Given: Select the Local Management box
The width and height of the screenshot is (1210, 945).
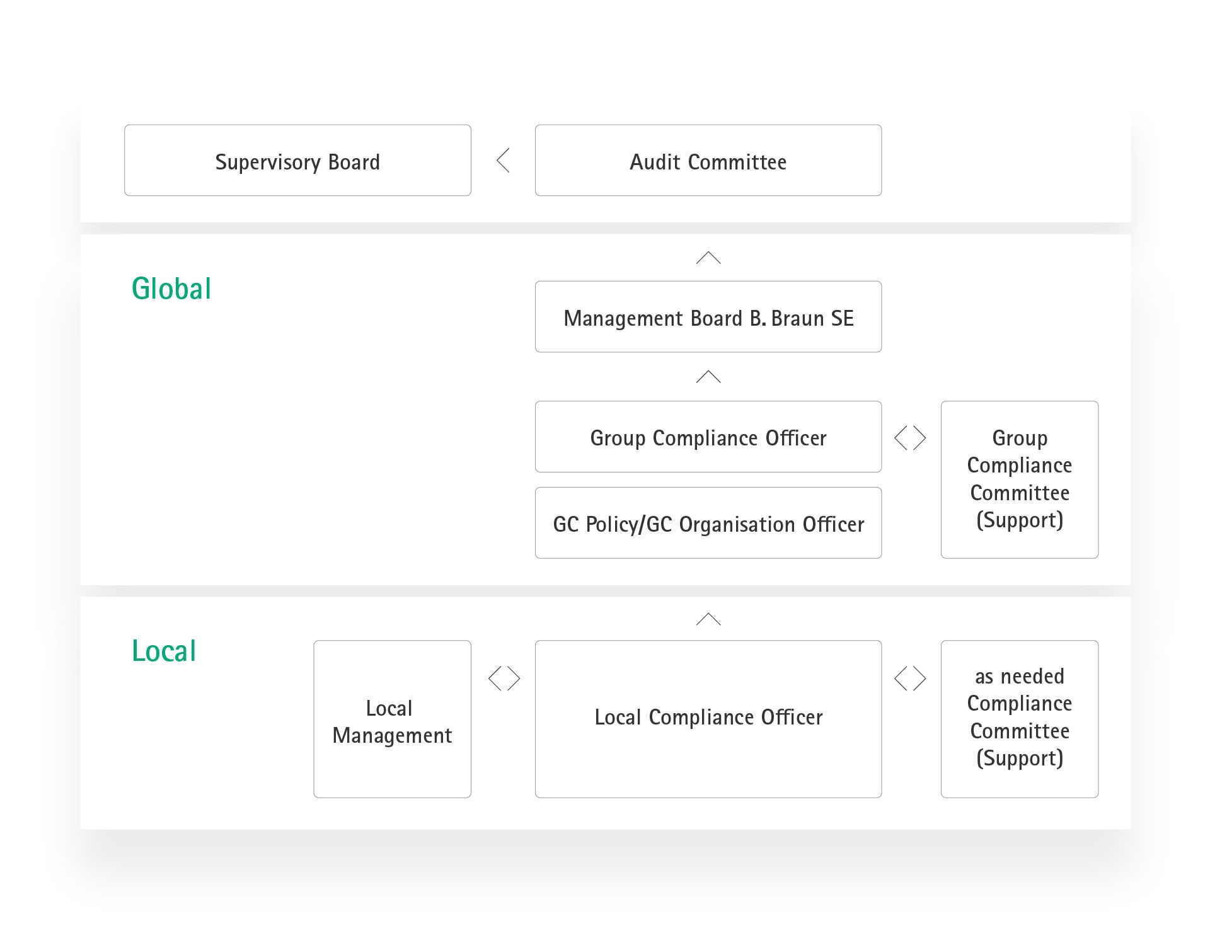Looking at the screenshot, I should [392, 719].
